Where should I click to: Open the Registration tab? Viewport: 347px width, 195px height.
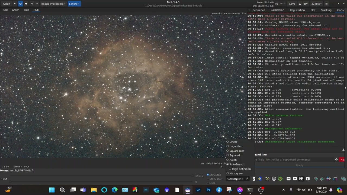297,10
